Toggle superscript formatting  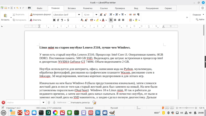86,20
